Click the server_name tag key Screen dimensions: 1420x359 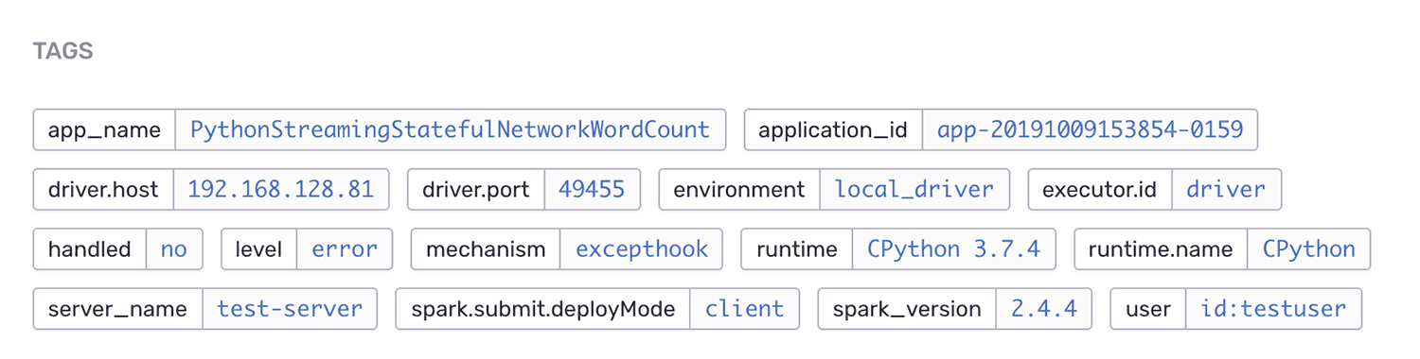[x=117, y=308]
